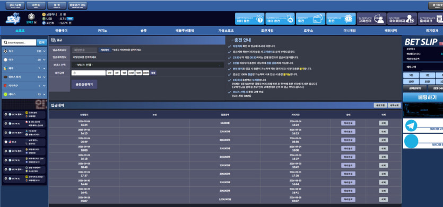This screenshot has width=443, height=207.
Task: Click the 1,000,000원 deposit amount cell
Action: point(225,200)
